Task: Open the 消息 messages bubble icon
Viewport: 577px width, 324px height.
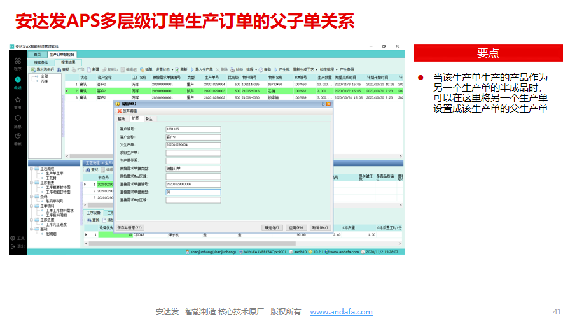Action: 18,118
